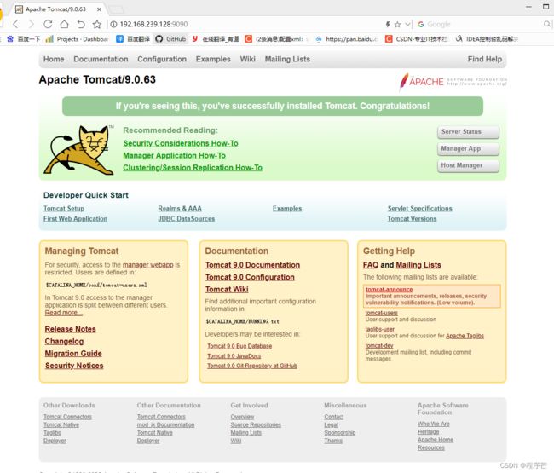Open the Tomcat Setup link

(64, 209)
